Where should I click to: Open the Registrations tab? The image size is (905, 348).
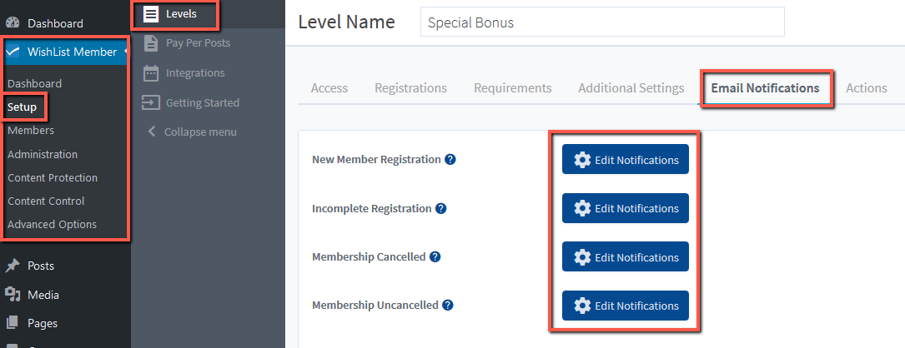pos(411,88)
